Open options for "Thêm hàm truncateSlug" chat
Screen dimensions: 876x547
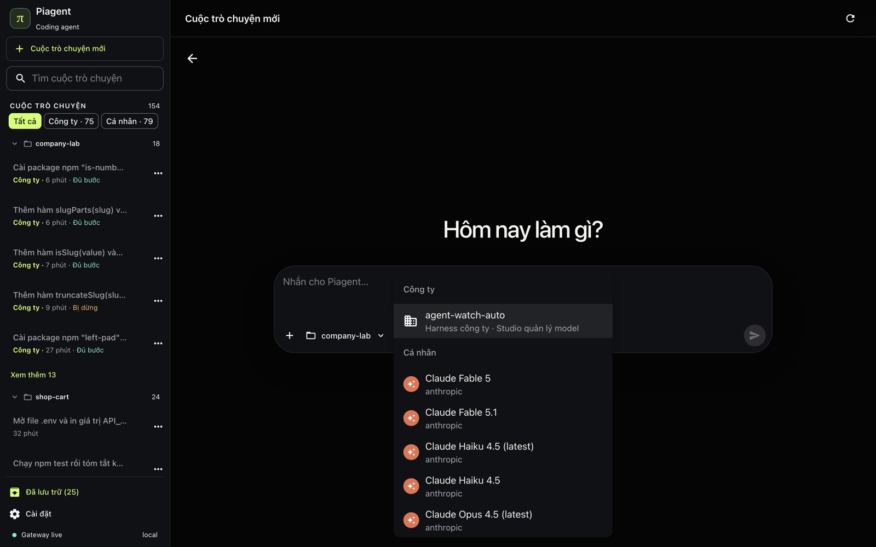[x=158, y=301]
